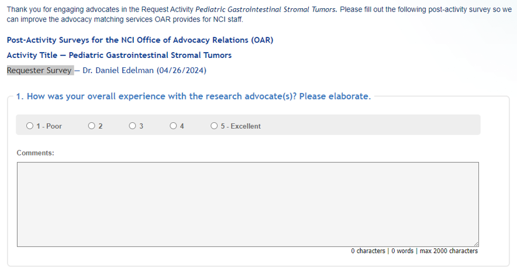Click the "max 2000 characters" limit text
The image size is (517, 273).
(449, 251)
